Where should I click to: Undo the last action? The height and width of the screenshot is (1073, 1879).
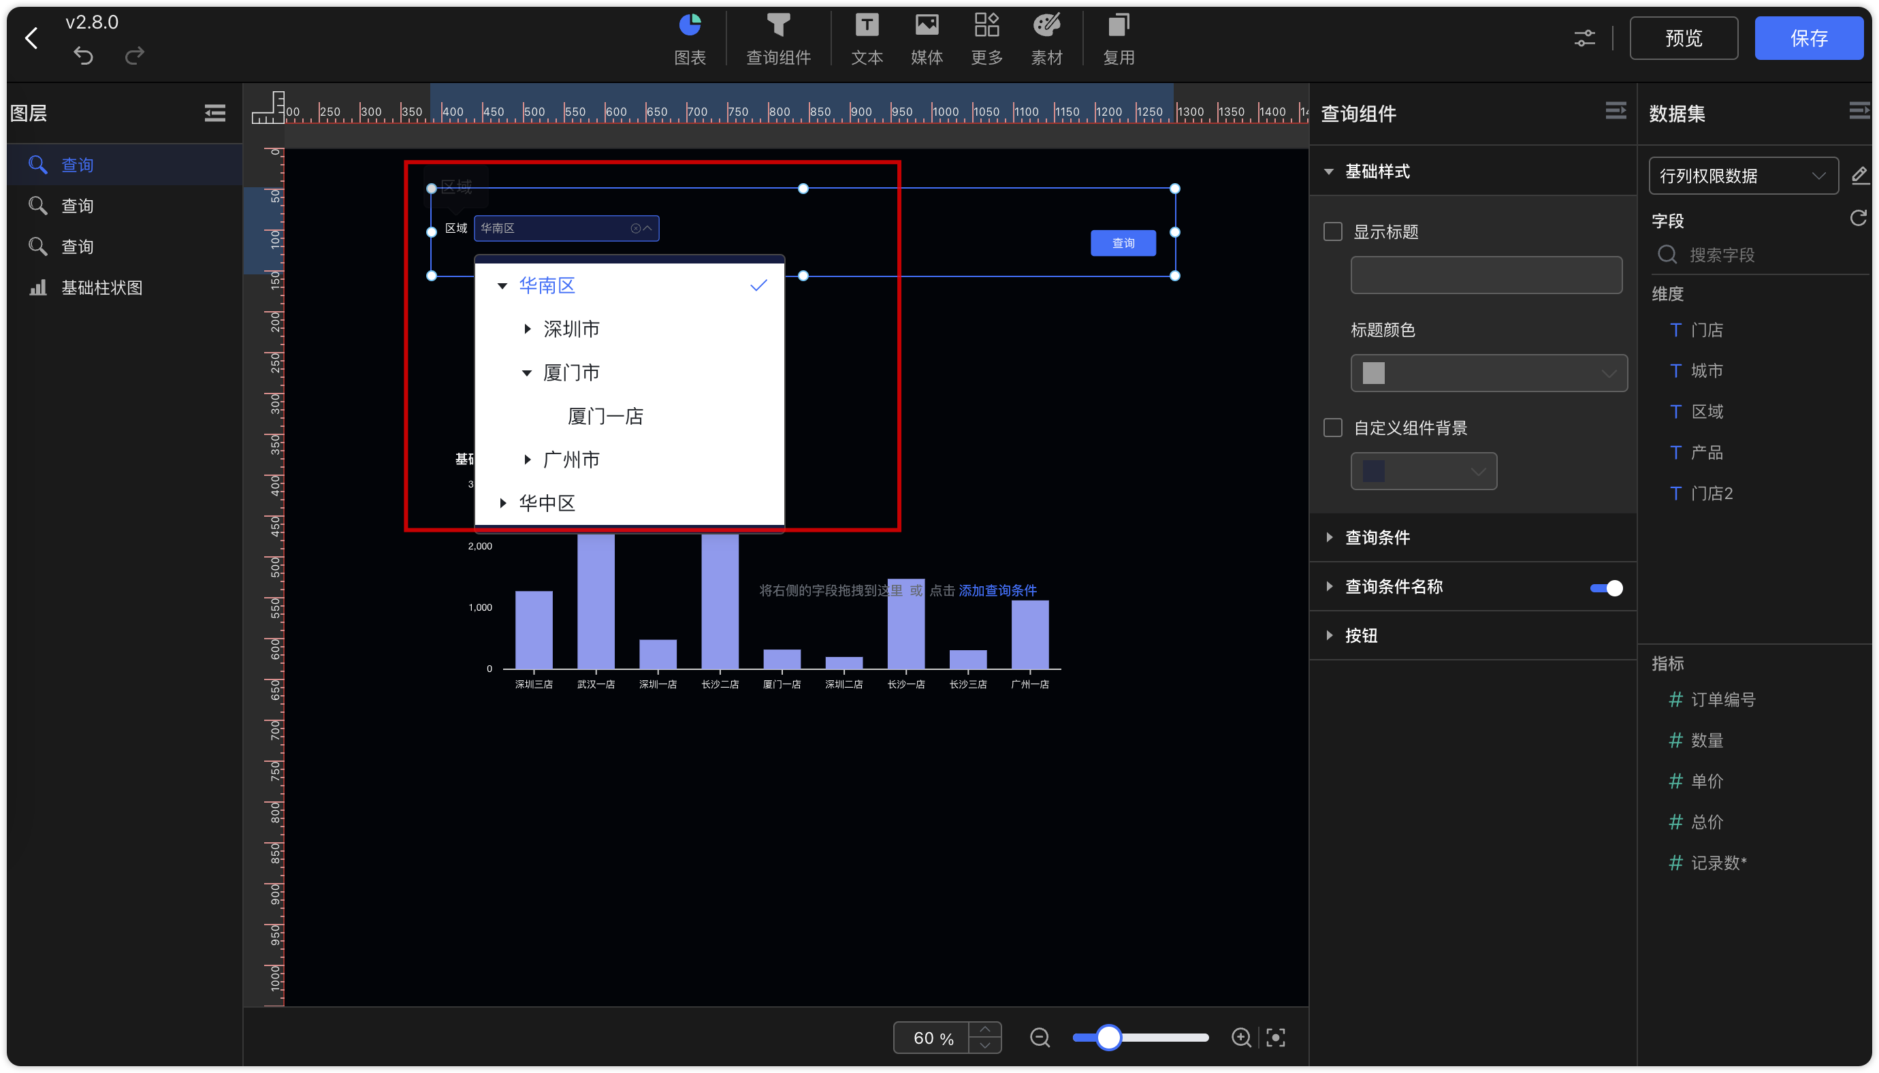[83, 56]
